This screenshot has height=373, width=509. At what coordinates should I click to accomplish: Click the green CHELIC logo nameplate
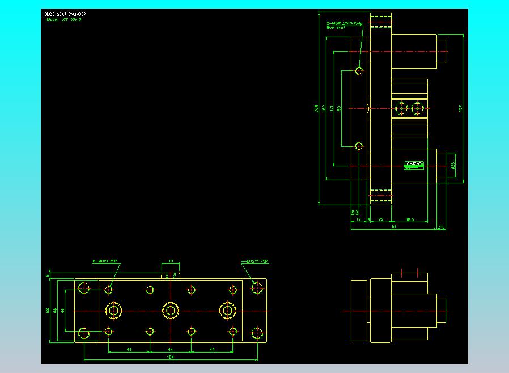pos(414,164)
